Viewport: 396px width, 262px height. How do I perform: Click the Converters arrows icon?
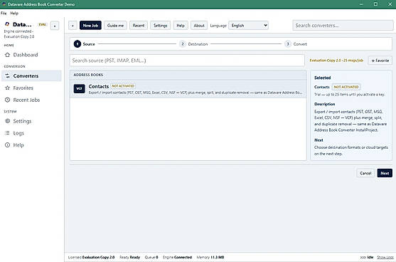coord(8,76)
